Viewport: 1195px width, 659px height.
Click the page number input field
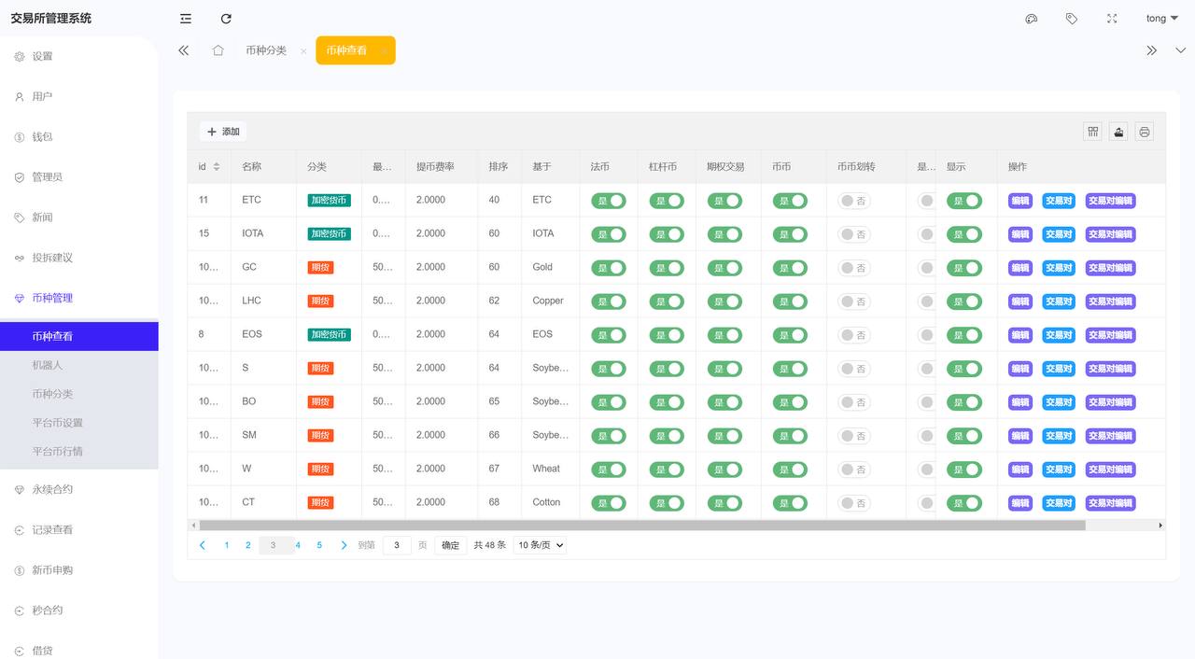pos(397,545)
